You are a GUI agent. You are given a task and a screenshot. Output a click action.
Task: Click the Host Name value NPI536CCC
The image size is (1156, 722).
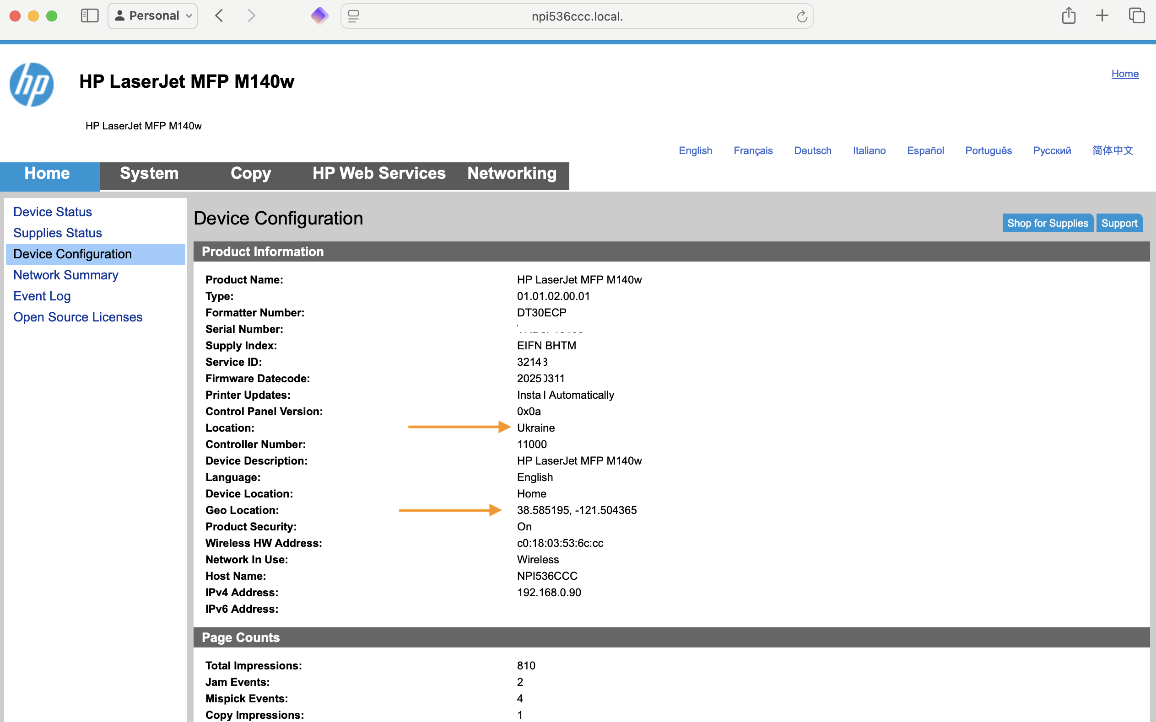tap(547, 576)
